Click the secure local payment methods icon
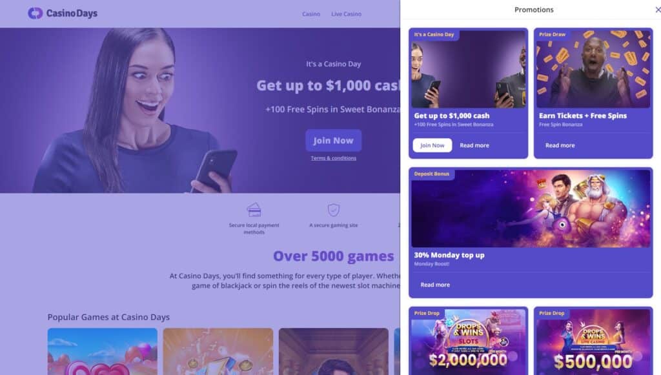 pyautogui.click(x=254, y=210)
